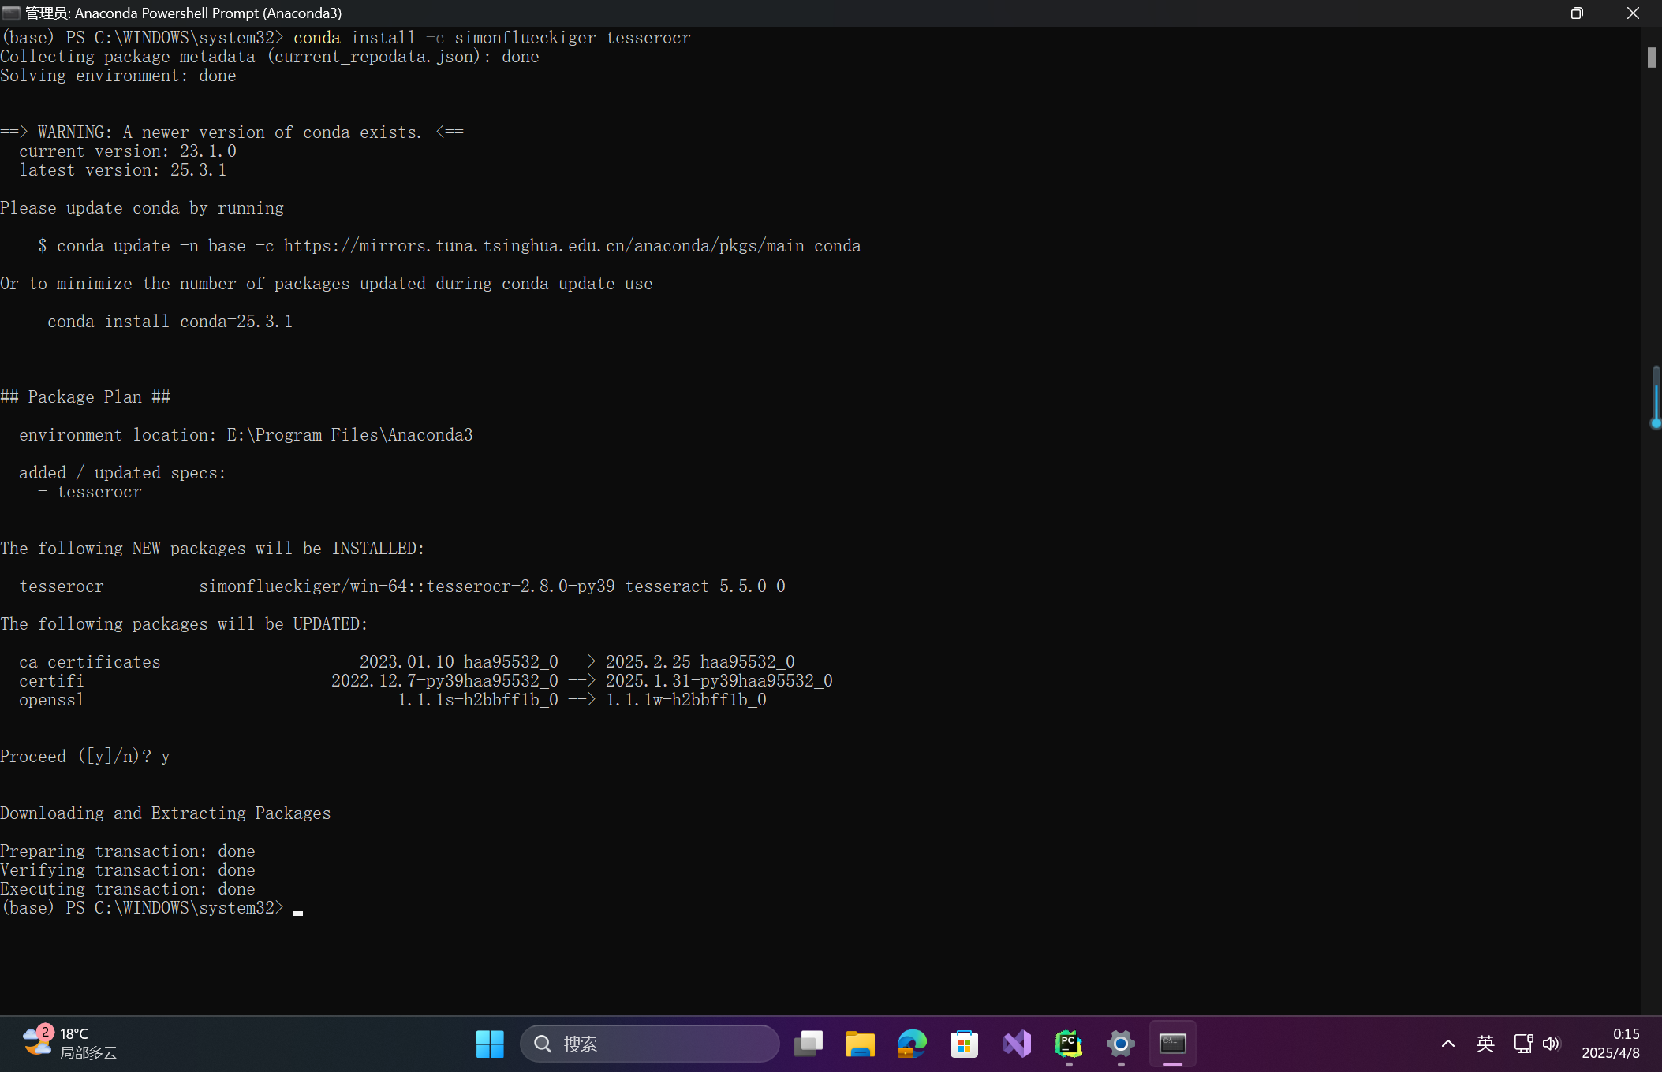Open Microsoft Edge browser

[912, 1044]
